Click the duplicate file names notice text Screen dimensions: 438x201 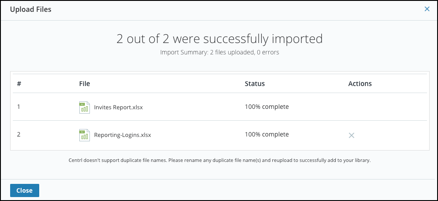219,161
